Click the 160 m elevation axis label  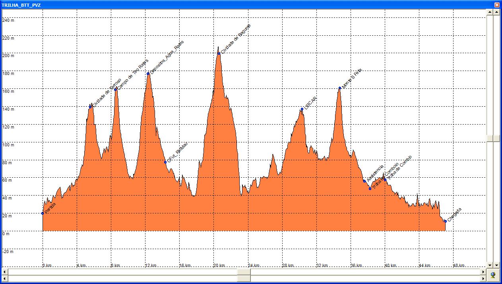point(8,91)
